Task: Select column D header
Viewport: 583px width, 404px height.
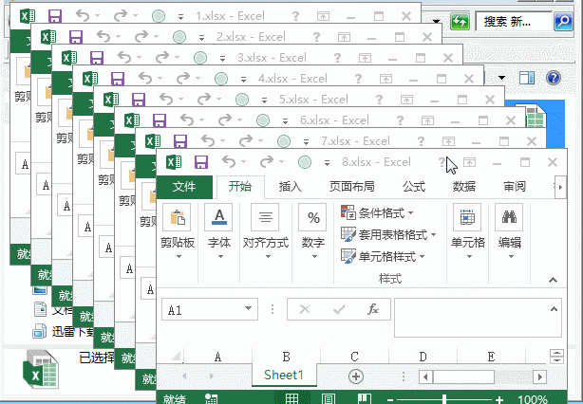Action: [423, 357]
